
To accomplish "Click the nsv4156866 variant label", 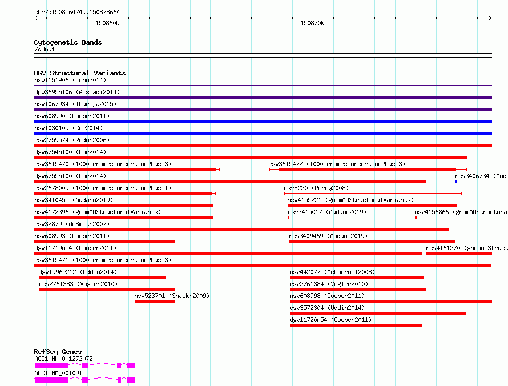I will coord(461,212).
